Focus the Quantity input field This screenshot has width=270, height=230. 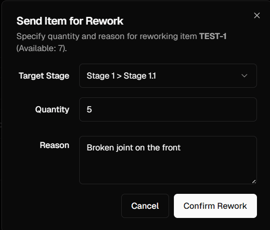point(168,109)
